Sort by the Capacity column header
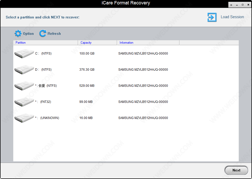The height and width of the screenshot is (179, 252). tap(97, 43)
